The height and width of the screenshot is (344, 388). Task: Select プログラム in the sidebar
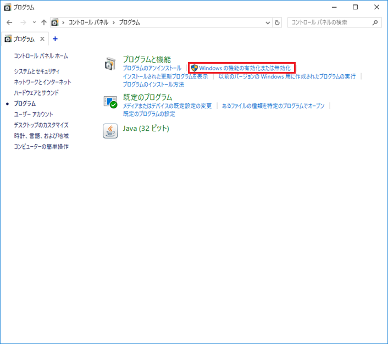[25, 103]
